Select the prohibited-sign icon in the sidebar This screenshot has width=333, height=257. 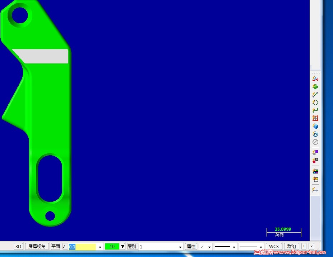315,142
